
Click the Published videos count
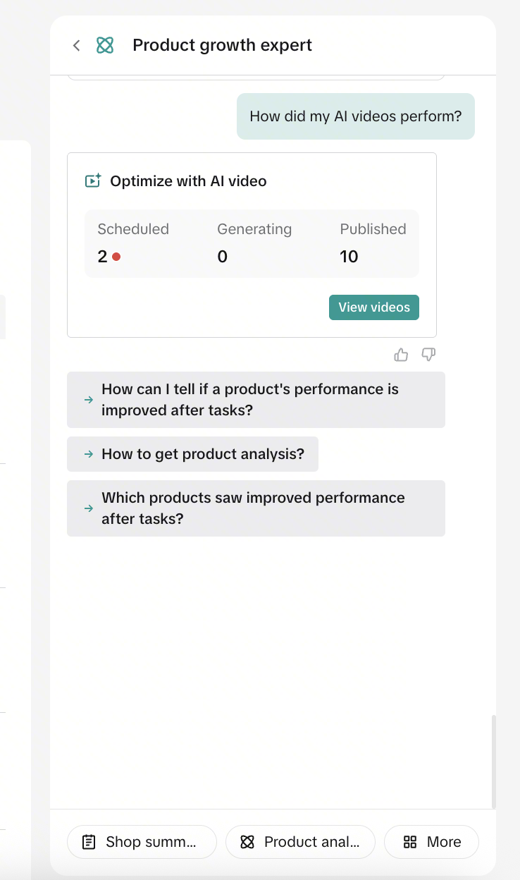tap(349, 257)
